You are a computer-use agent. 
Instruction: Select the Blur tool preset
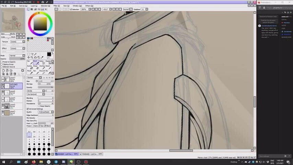point(48,72)
